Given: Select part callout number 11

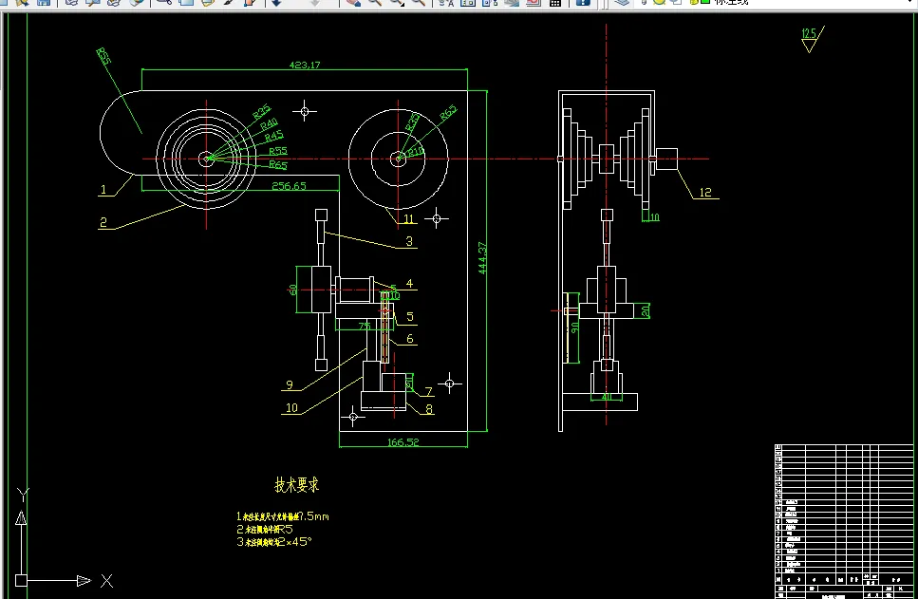Looking at the screenshot, I should point(408,219).
